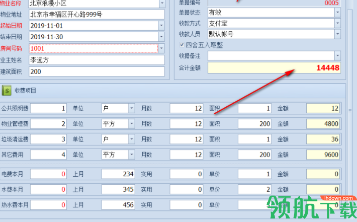Open the 单据状态 dropdown
This screenshot has height=222, width=357.
(x=338, y=12)
